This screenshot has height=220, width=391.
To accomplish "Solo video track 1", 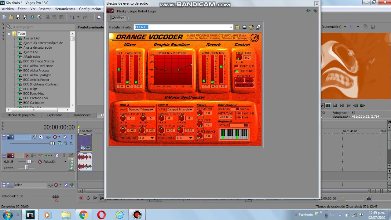I will pos(72,137).
